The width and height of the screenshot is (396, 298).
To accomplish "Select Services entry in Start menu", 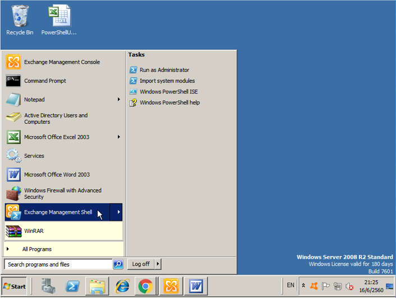I will (63, 156).
